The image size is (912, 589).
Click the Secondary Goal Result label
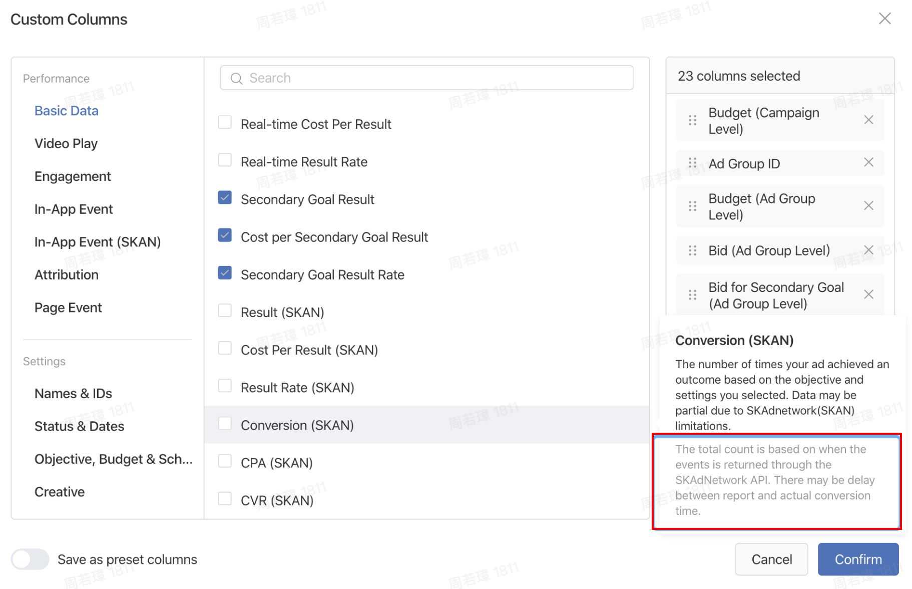click(307, 199)
